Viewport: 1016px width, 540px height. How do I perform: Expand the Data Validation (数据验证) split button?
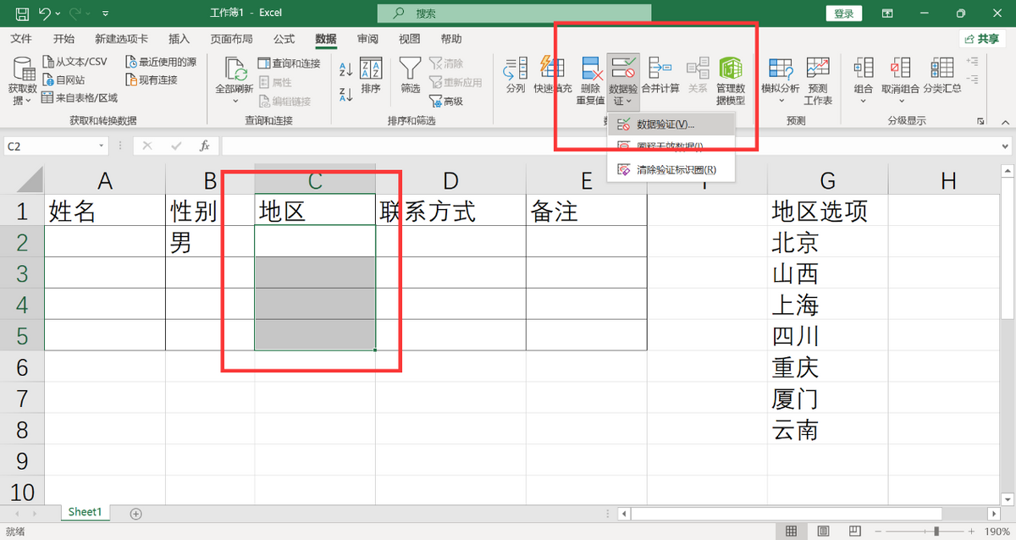pyautogui.click(x=623, y=95)
